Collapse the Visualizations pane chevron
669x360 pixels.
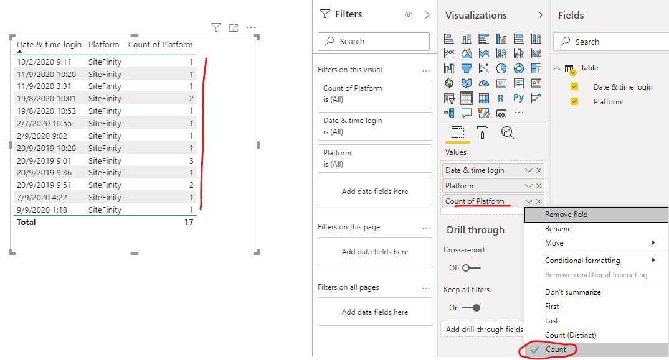coord(540,15)
